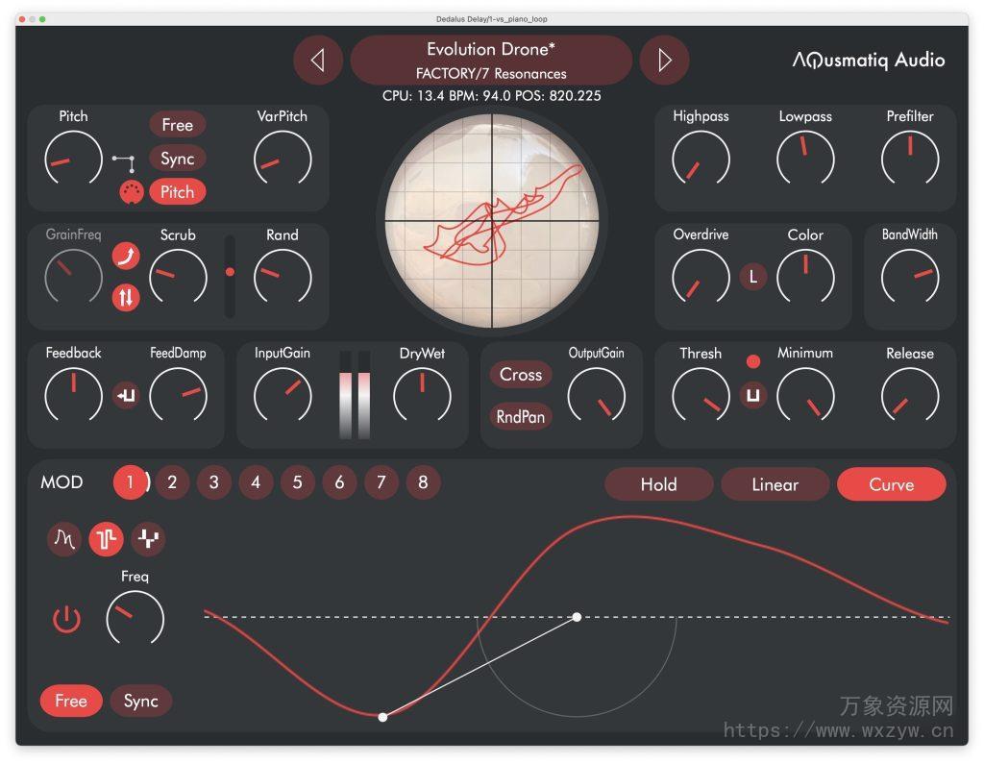Power off modulator 1 with the power icon
This screenshot has width=984, height=764.
tap(65, 620)
